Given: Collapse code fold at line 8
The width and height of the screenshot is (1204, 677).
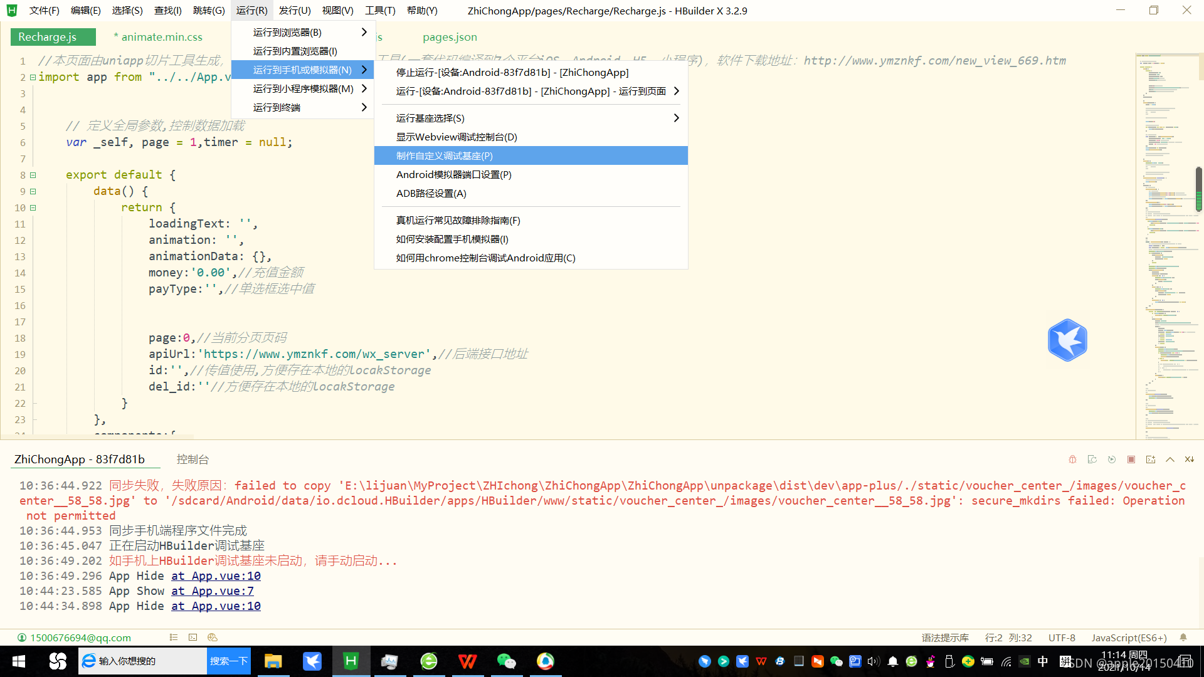Looking at the screenshot, I should (x=33, y=175).
